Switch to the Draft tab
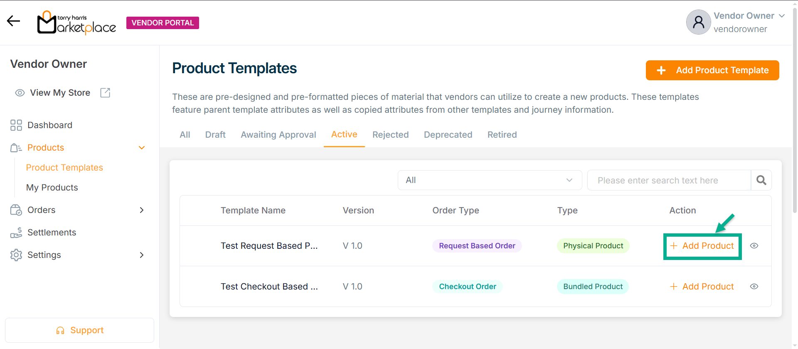 pyautogui.click(x=215, y=135)
